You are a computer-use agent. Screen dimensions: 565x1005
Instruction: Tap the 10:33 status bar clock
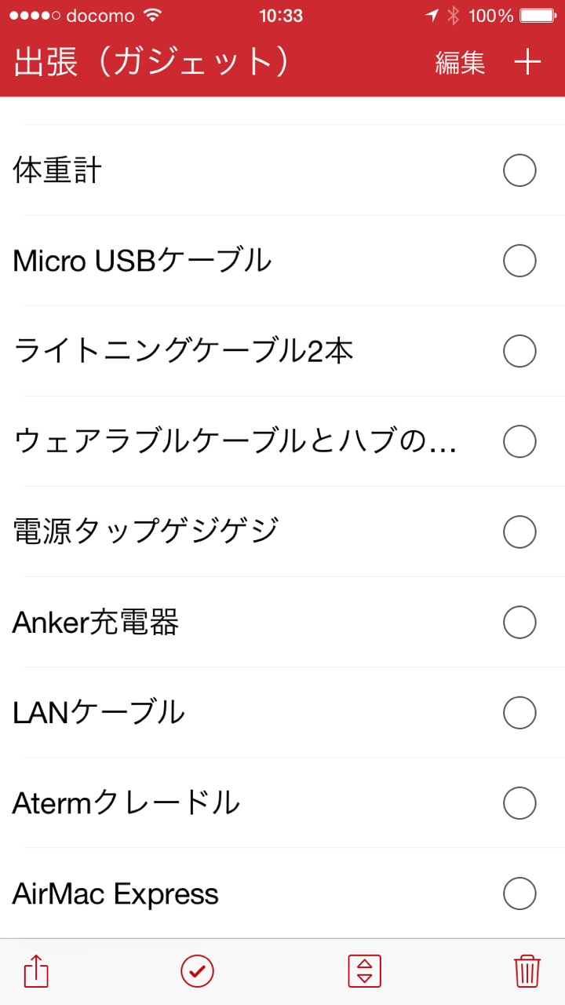[281, 16]
